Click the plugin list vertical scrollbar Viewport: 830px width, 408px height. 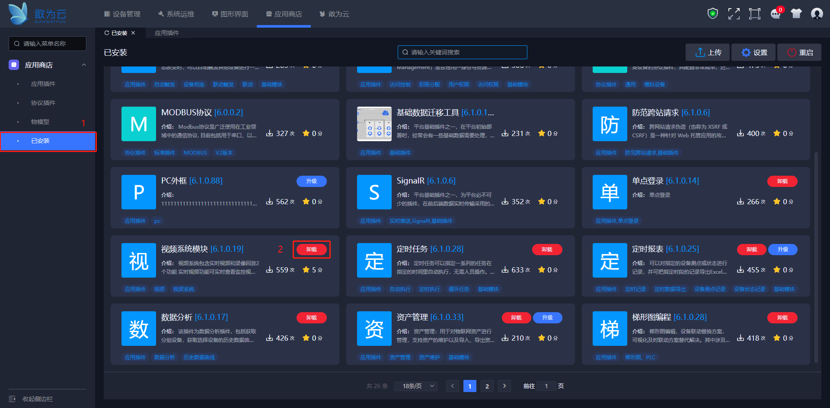(816, 257)
